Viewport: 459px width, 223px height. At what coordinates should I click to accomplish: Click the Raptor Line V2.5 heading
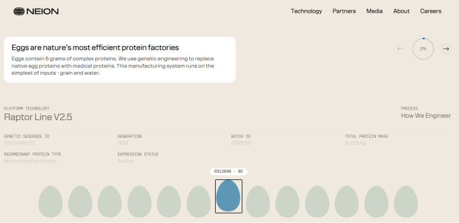tap(38, 117)
